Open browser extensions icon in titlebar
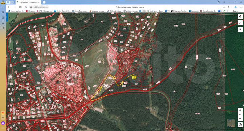244x131 pixels. click(219, 2)
